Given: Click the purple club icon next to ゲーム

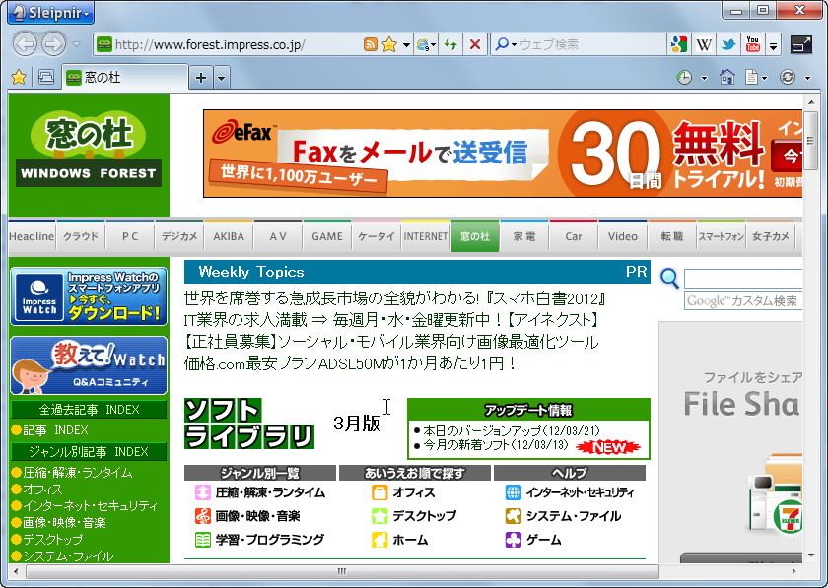Looking at the screenshot, I should pyautogui.click(x=515, y=540).
